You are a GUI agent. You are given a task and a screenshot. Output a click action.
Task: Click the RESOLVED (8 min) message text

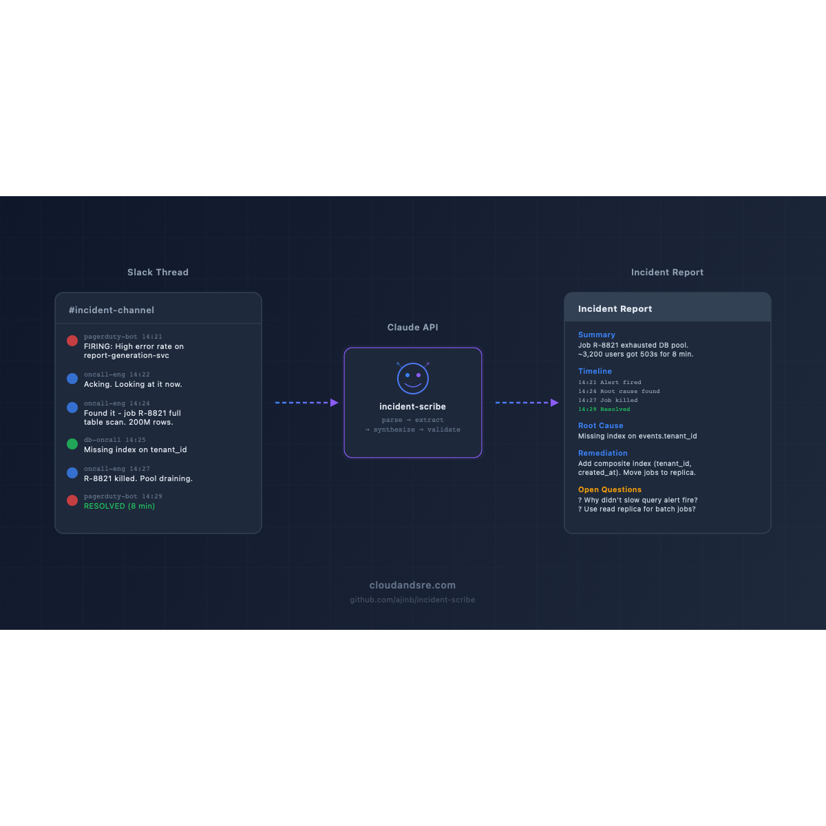(x=120, y=506)
